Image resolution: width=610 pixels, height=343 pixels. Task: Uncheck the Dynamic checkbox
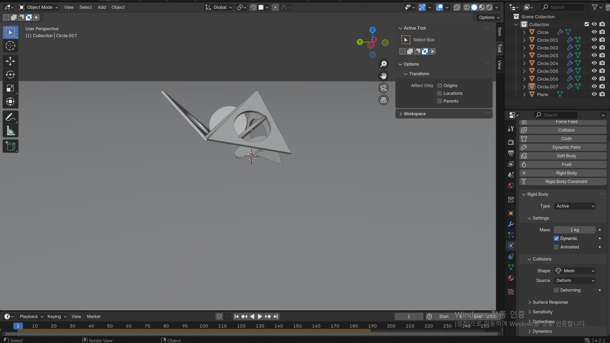[557, 238]
